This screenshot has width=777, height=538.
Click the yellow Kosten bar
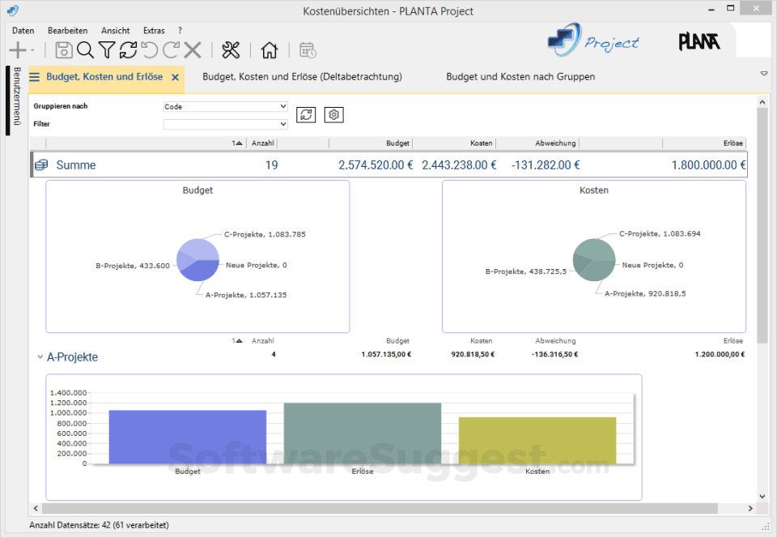(x=537, y=440)
